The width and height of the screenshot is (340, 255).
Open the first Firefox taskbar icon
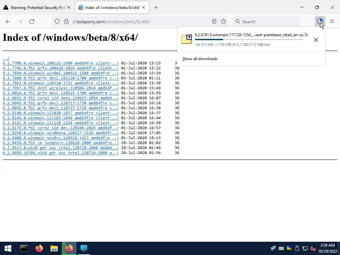39,248
